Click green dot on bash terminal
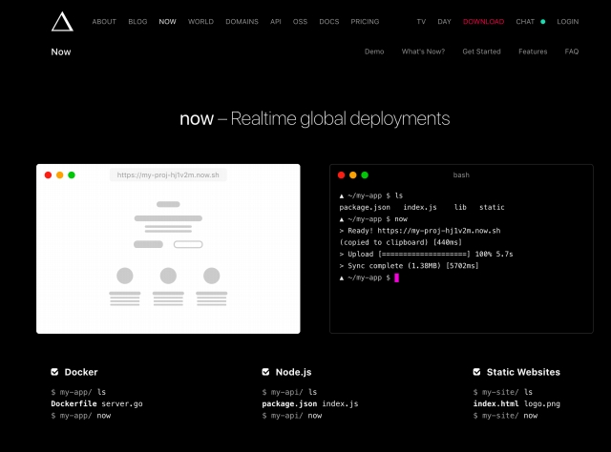Viewport: 611px width, 452px height. pyautogui.click(x=365, y=175)
